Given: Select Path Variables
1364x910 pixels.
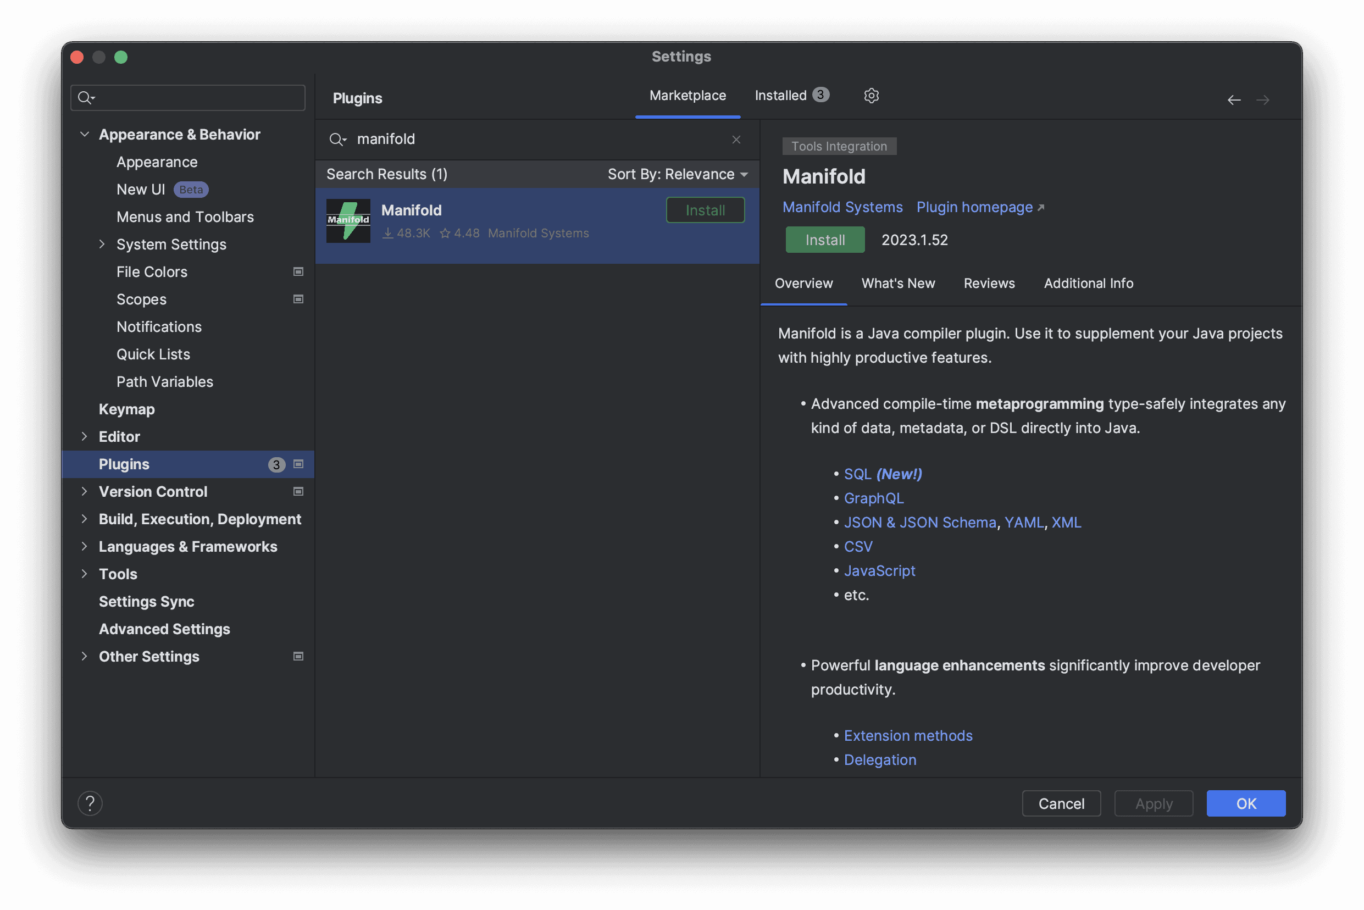Looking at the screenshot, I should pos(165,381).
